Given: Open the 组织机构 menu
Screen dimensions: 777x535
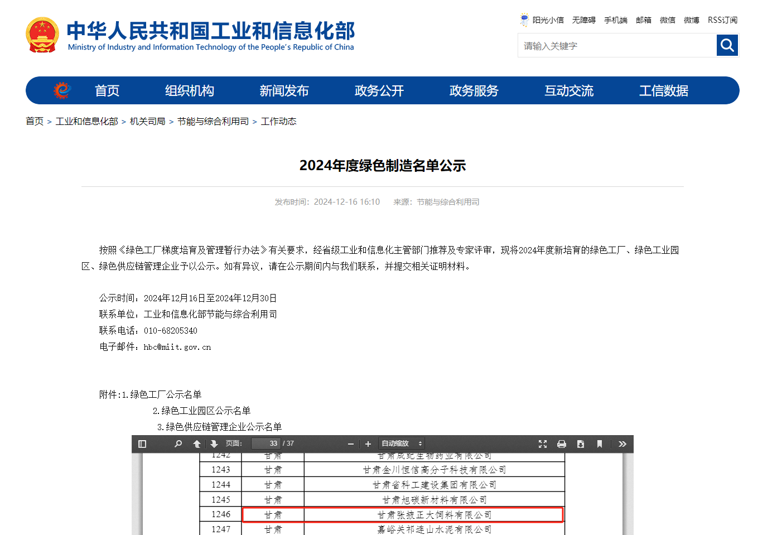Looking at the screenshot, I should coord(190,90).
